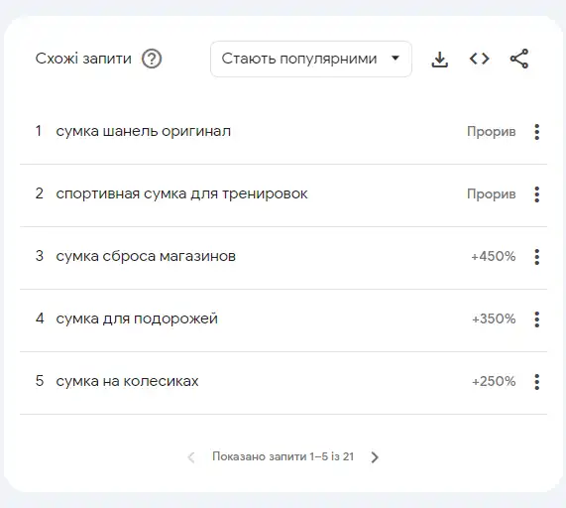Image resolution: width=566 pixels, height=508 pixels.
Task: Open query сумка шанель оригинал
Action: [x=144, y=131]
